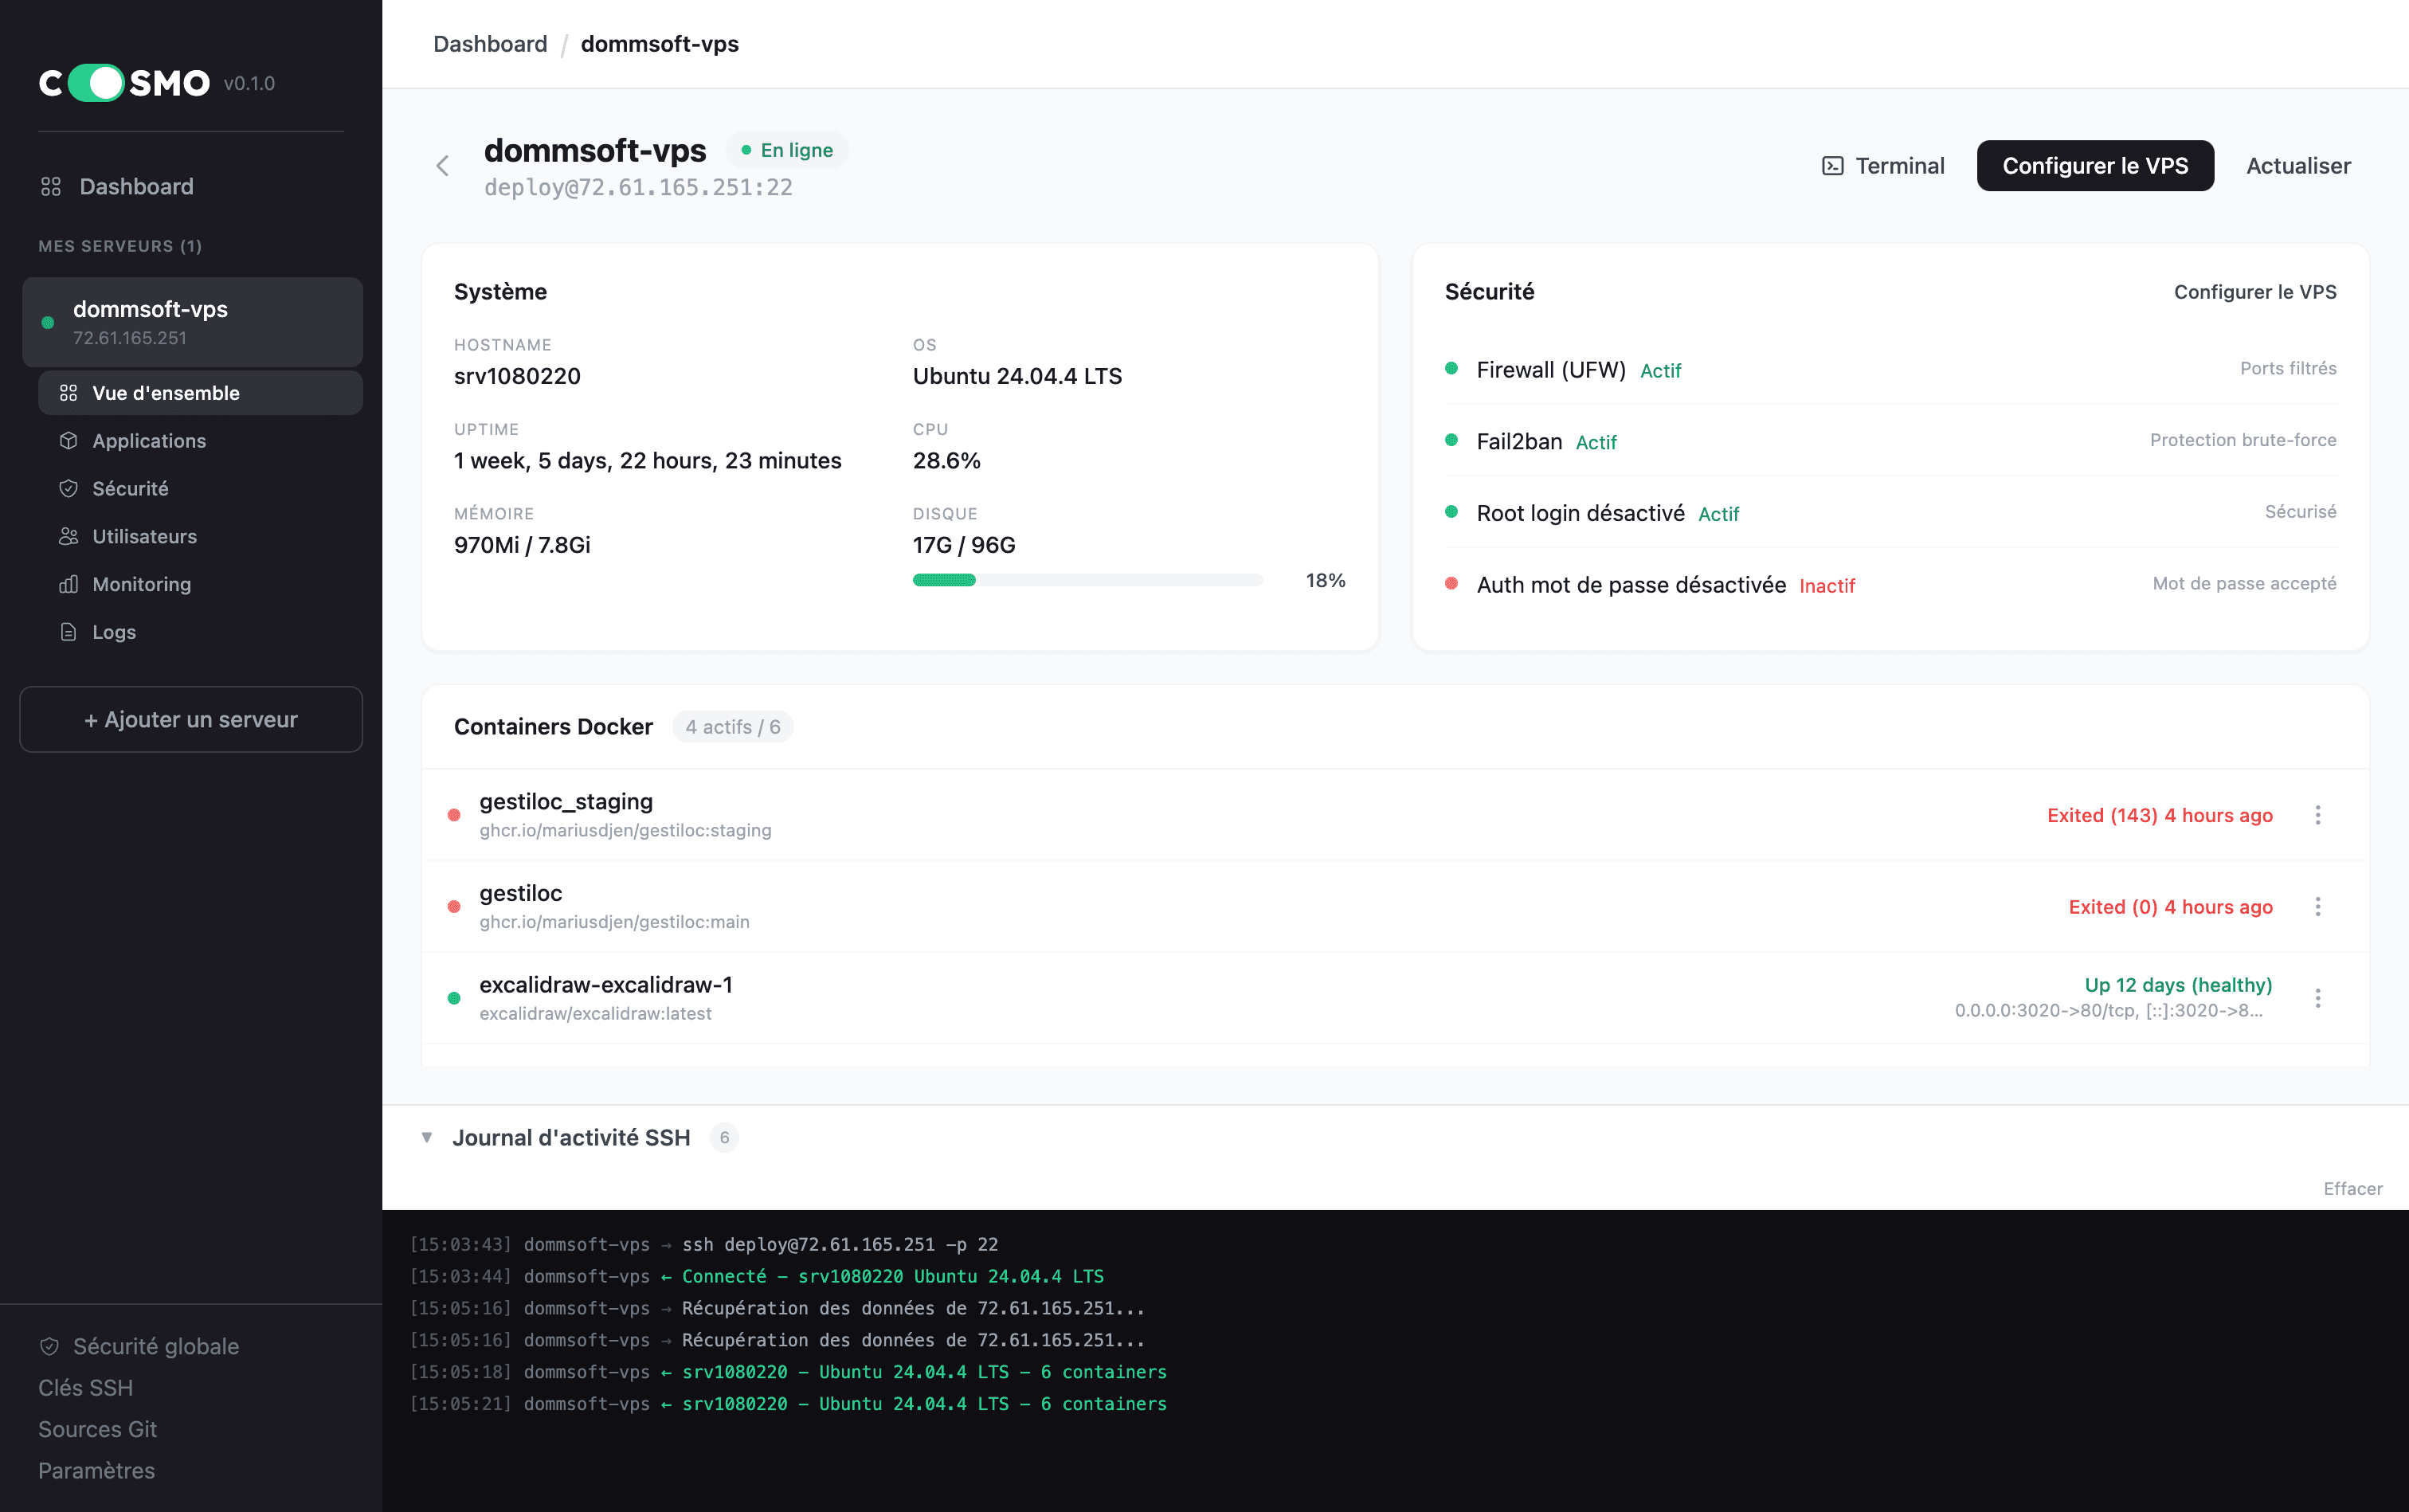The image size is (2409, 1512).
Task: Click the Logs document icon
Action: tap(68, 632)
